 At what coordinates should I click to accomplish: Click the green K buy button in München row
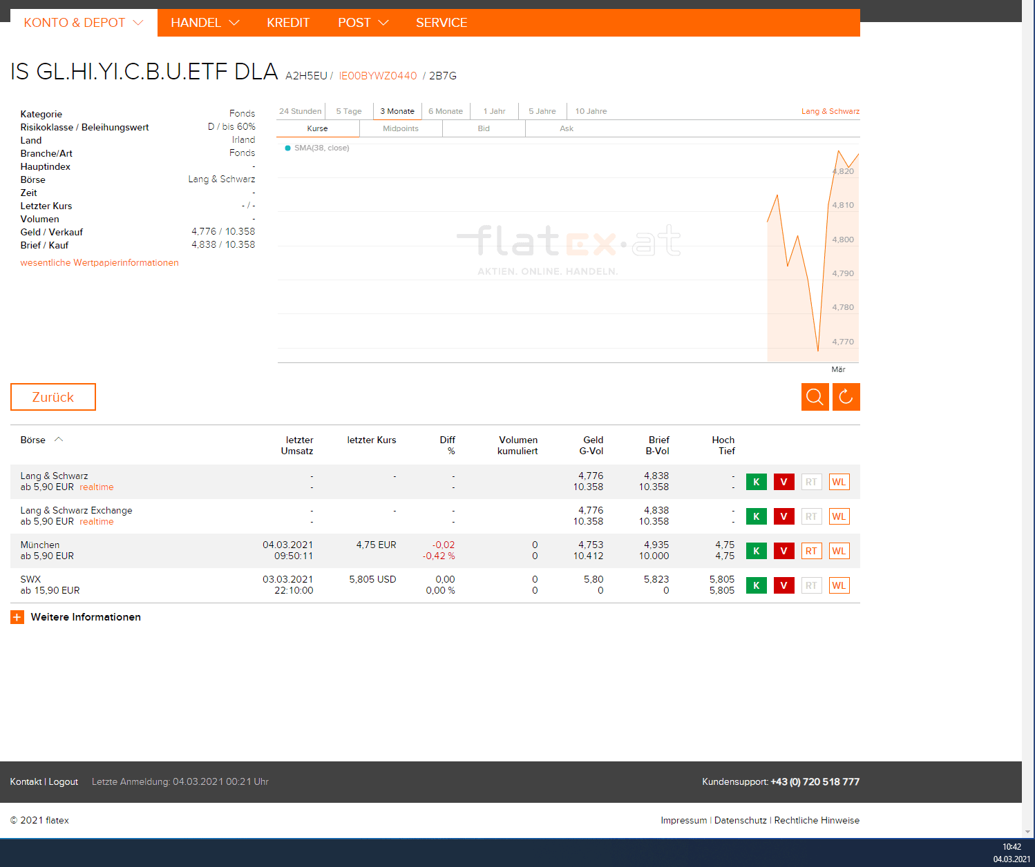pos(757,551)
